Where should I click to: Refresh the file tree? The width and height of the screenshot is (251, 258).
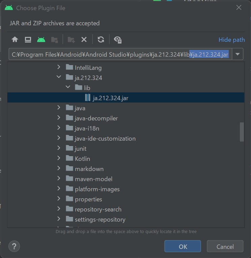[101, 40]
